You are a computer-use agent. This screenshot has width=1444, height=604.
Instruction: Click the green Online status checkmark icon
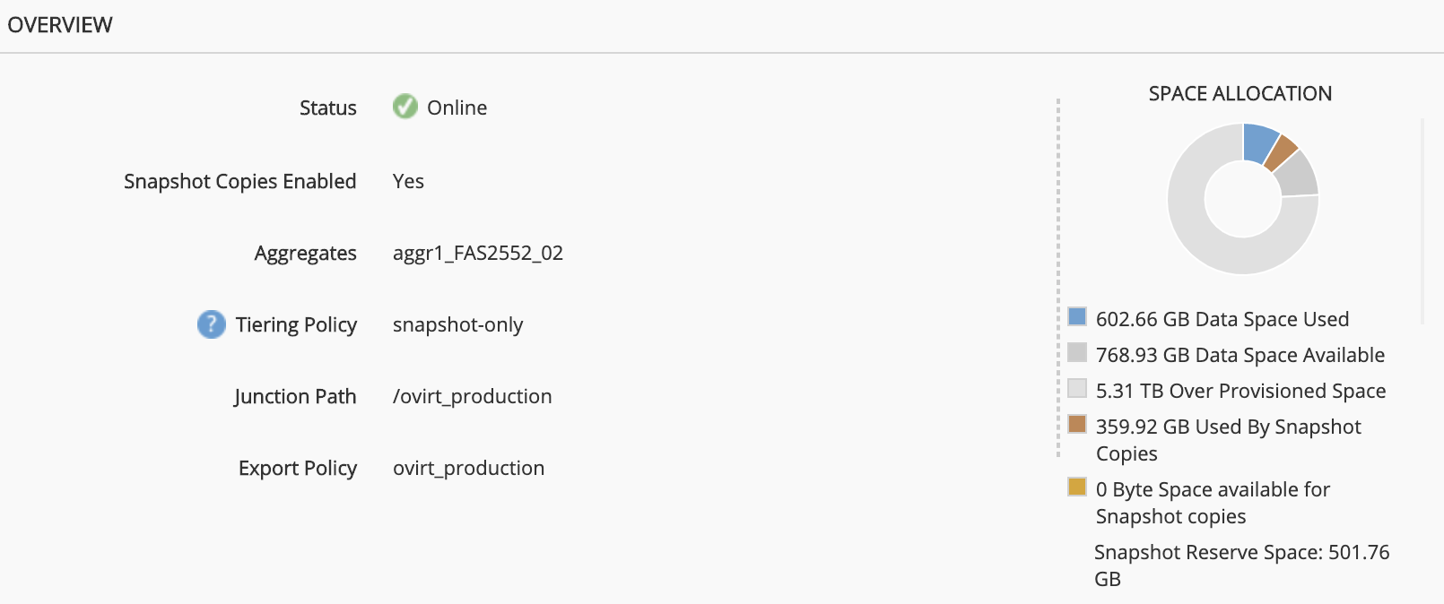tap(405, 107)
